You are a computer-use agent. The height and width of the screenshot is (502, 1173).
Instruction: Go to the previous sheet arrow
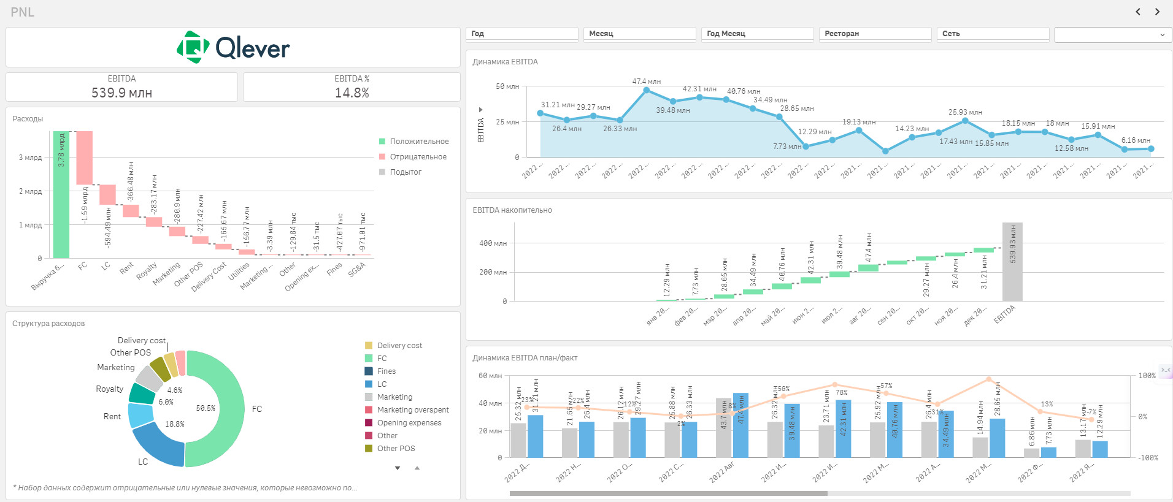tap(1138, 12)
